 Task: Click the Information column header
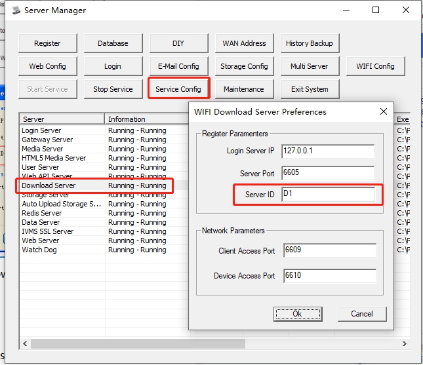tap(147, 119)
